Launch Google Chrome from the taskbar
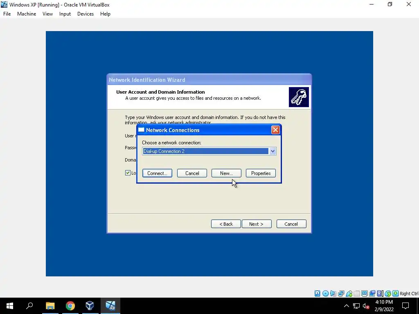 point(70,306)
